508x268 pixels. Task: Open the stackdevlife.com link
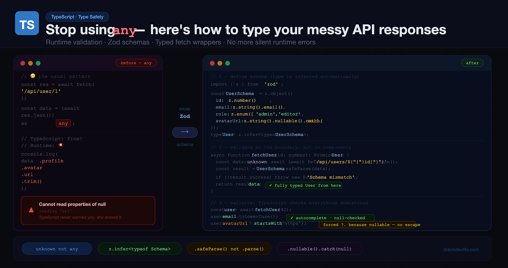click(461, 249)
